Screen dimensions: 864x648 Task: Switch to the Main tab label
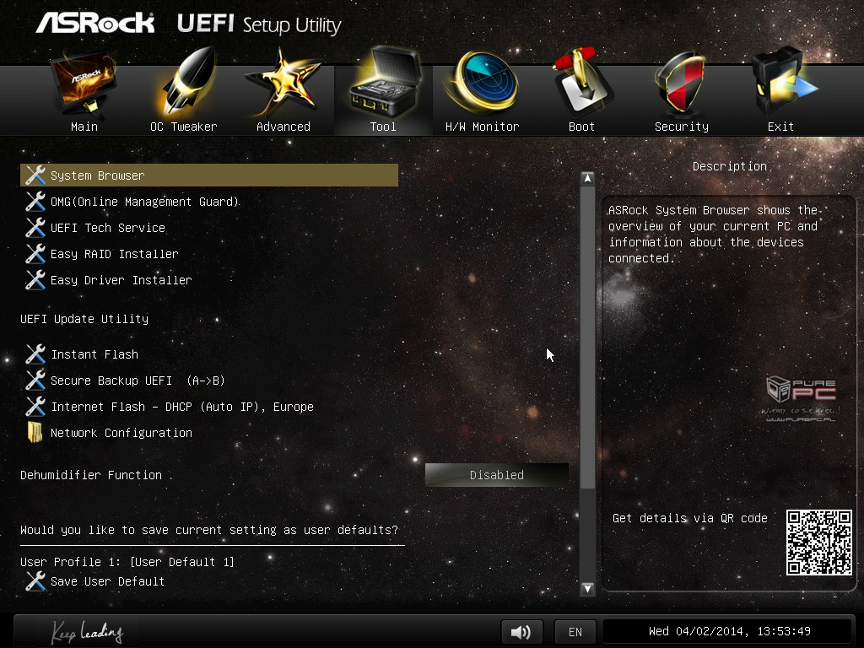[x=84, y=127]
